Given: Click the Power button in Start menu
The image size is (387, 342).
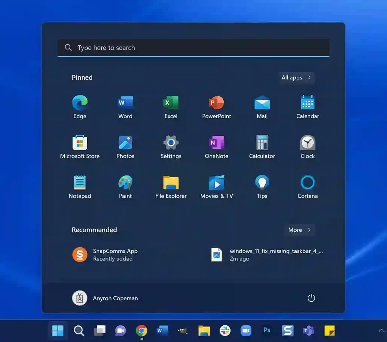Looking at the screenshot, I should [311, 298].
